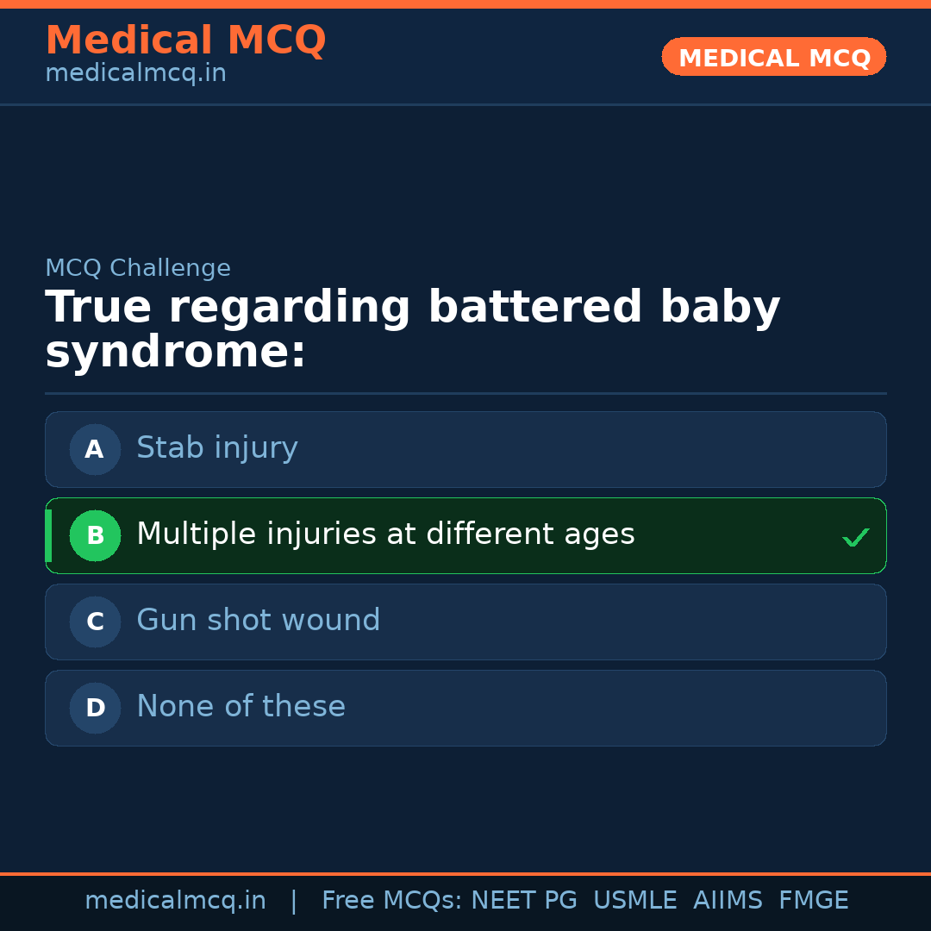Click the orange MEDICAL MCQ badge
Viewport: 931px width, 931px height.
coord(773,58)
